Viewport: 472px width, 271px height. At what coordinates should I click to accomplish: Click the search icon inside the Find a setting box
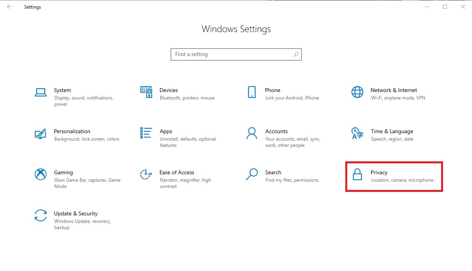tap(296, 54)
